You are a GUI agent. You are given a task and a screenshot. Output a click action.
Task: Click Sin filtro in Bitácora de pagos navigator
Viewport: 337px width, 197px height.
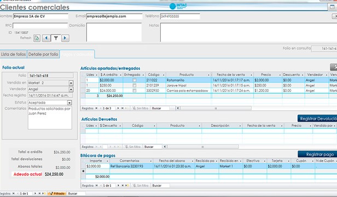click(x=141, y=186)
